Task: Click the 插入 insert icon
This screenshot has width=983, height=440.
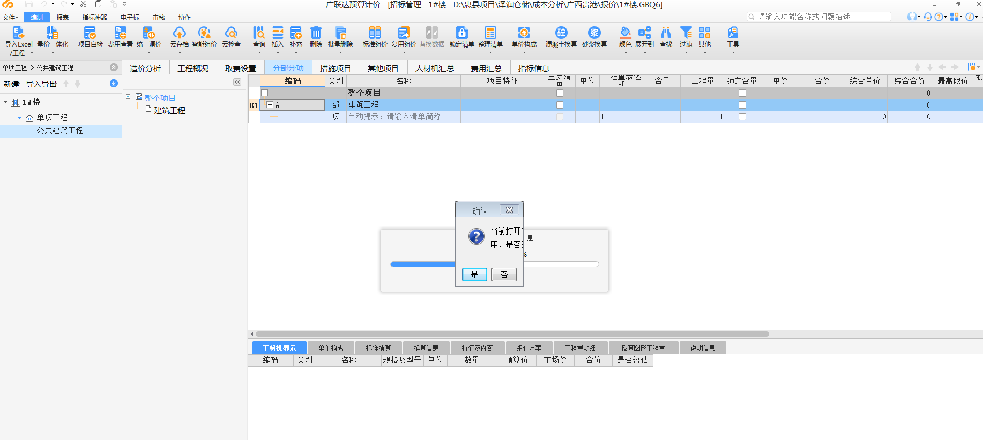Action: (x=278, y=33)
